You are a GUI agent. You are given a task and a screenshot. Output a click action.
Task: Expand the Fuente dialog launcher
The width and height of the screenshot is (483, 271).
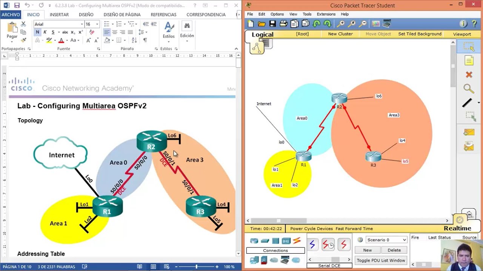click(x=98, y=49)
